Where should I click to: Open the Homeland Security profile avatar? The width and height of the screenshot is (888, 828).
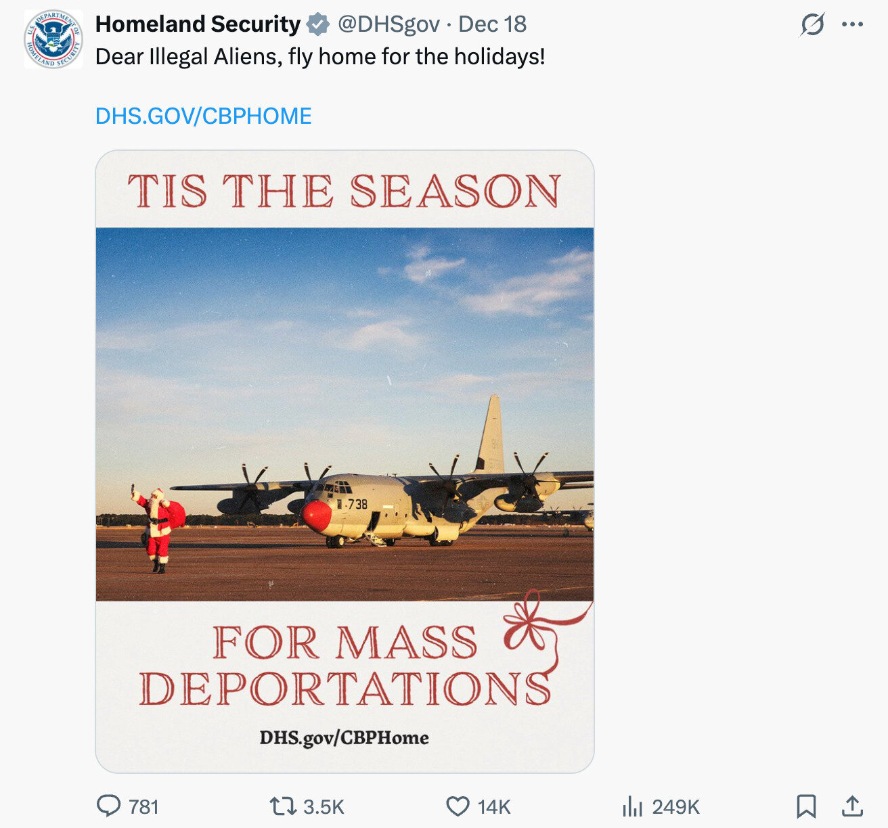(x=53, y=39)
